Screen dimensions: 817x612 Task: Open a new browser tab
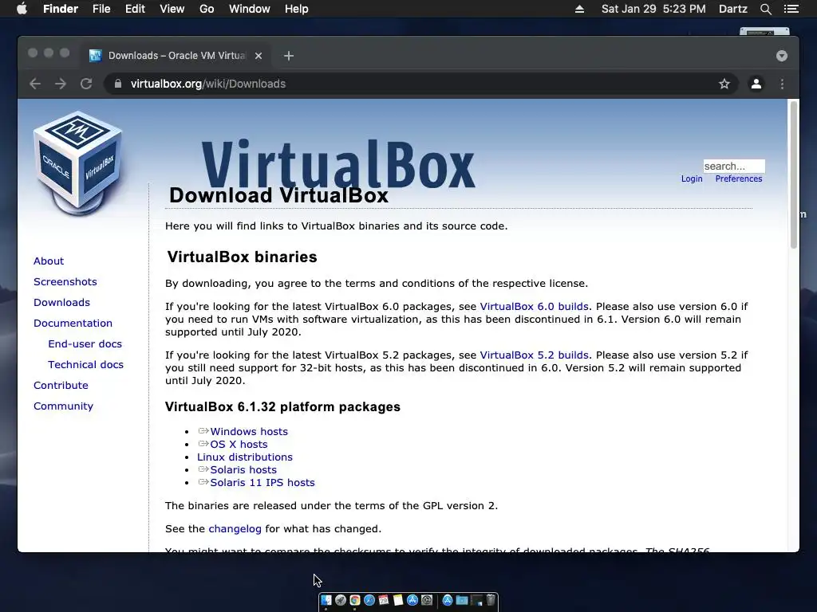pos(289,56)
